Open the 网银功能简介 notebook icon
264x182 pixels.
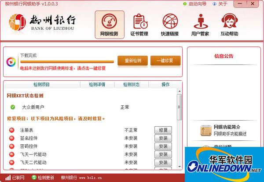[x=206, y=130]
